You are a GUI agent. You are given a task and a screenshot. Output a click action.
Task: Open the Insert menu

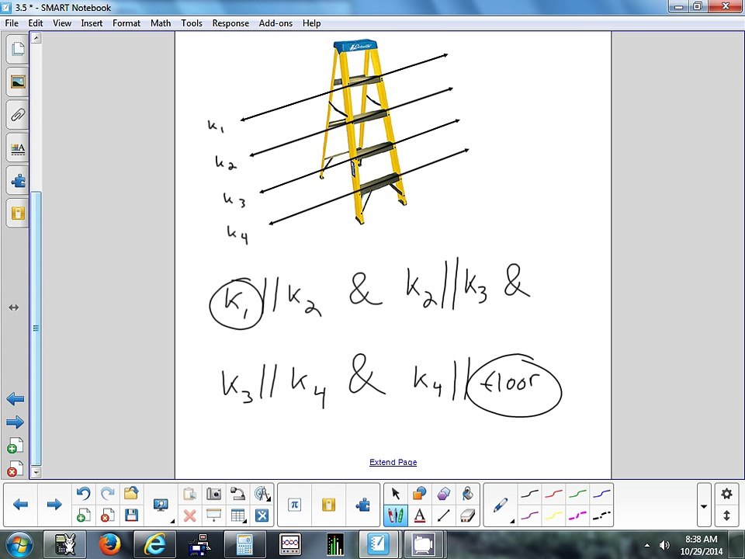tap(92, 23)
